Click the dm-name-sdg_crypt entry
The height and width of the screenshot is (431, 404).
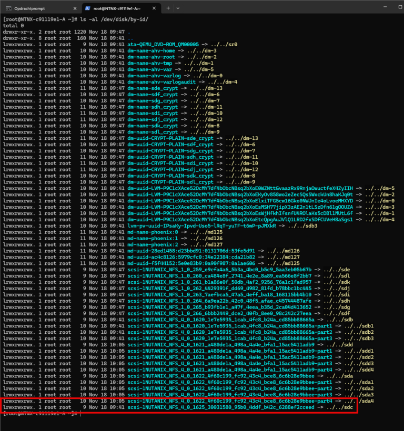(x=153, y=101)
